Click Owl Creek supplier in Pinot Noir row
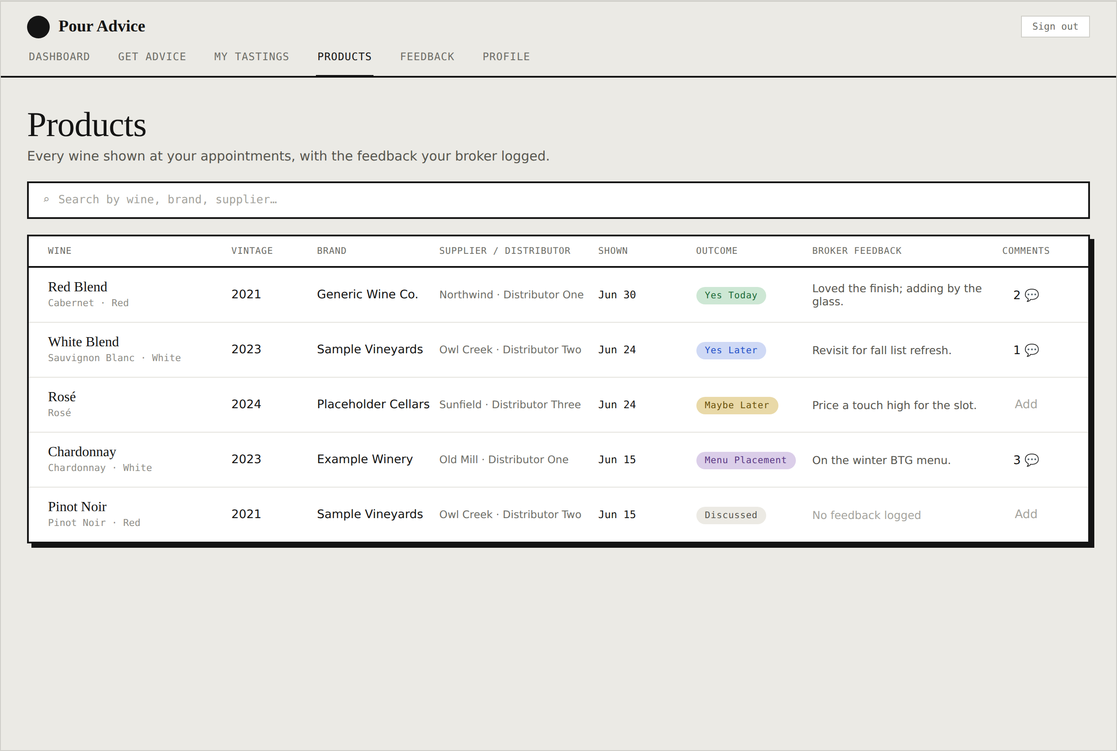Screen dimensions: 1117x751 [510, 514]
